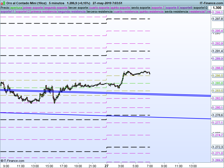The image size is (224, 168).
Task: Click the 1.272,3 price axis label
Action: click(218, 147)
